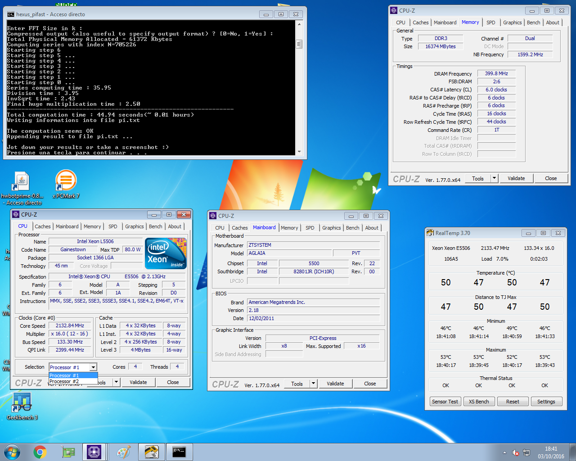Choose Processor #2 in the Selection list
The height and width of the screenshot is (461, 576).
[73, 381]
